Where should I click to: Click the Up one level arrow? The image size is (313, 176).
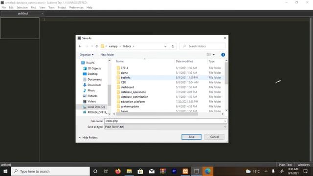click(x=97, y=46)
